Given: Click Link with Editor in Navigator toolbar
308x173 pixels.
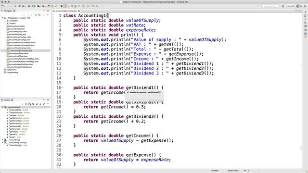Looking at the screenshot, I should 39,15.
